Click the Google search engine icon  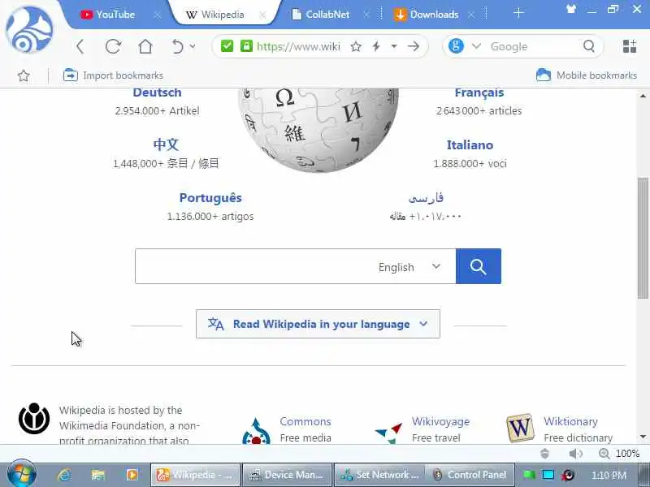(x=456, y=46)
